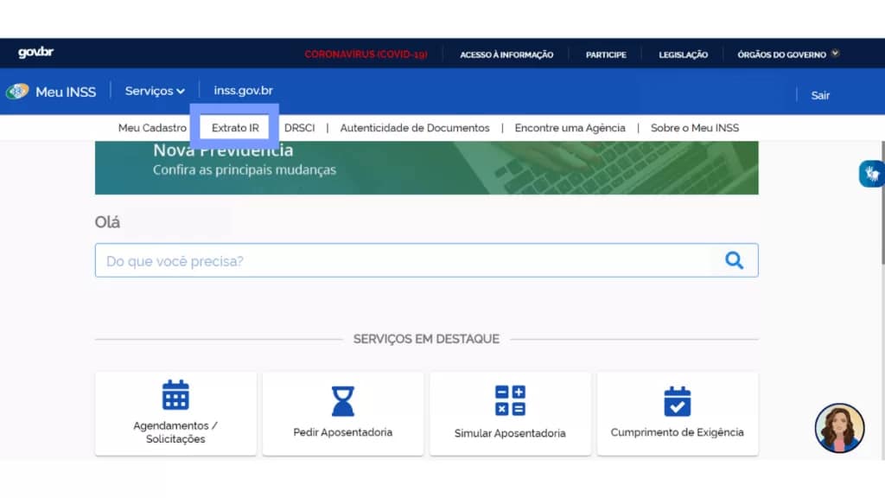Open the virtual assistant avatar chat
This screenshot has width=885, height=498.
click(x=839, y=428)
